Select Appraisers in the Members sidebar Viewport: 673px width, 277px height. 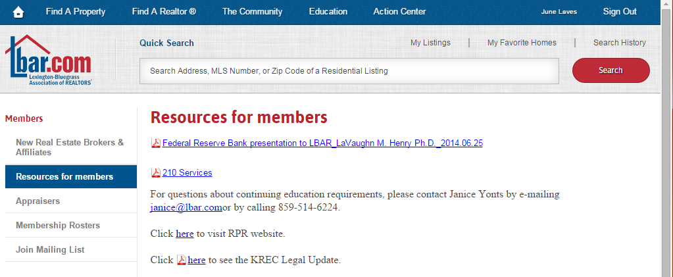[x=71, y=201]
